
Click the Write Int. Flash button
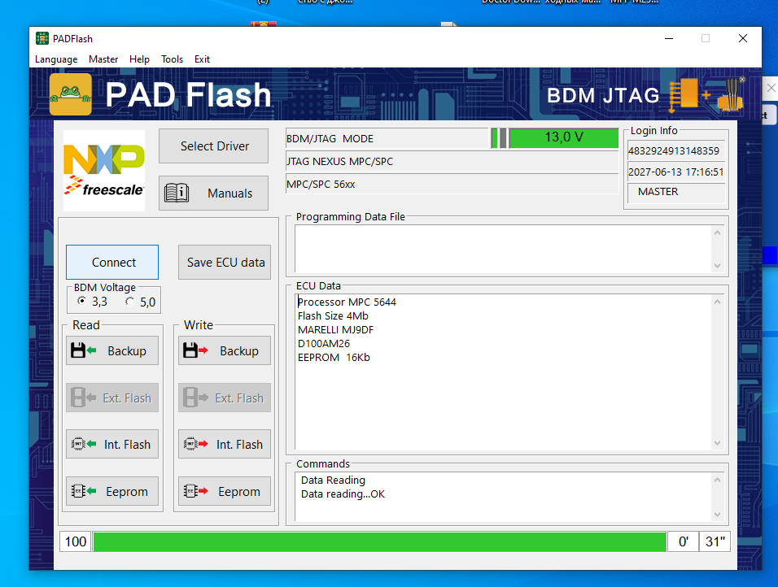(x=225, y=444)
